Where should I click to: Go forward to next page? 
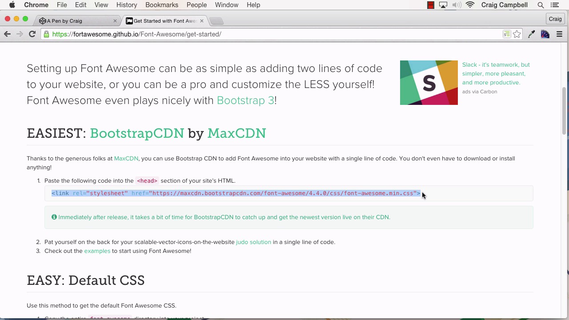[x=20, y=34]
